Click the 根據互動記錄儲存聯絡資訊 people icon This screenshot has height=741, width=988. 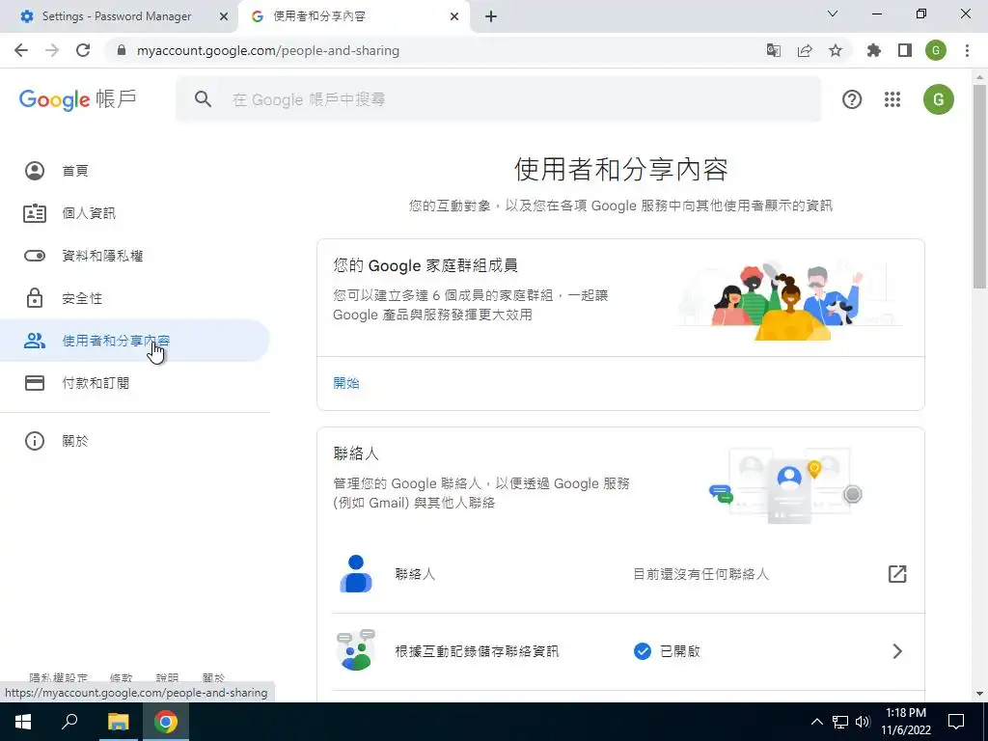click(x=356, y=650)
